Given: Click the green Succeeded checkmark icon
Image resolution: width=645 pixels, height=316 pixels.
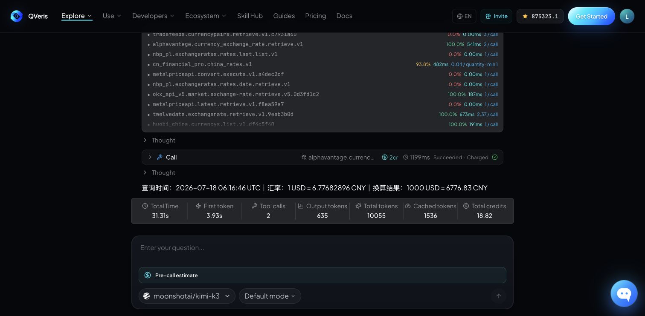Looking at the screenshot, I should coord(495,157).
